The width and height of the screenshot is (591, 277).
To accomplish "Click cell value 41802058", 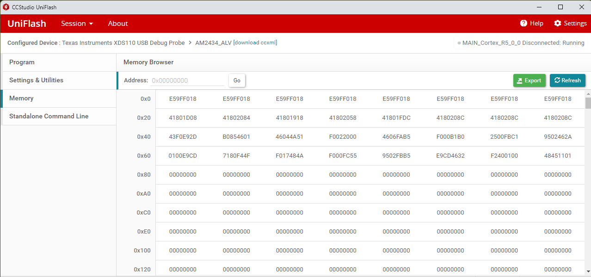I will point(343,118).
